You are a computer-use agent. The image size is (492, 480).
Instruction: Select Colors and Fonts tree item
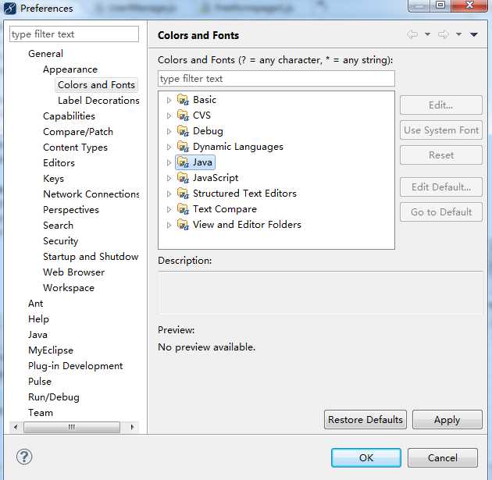[96, 85]
